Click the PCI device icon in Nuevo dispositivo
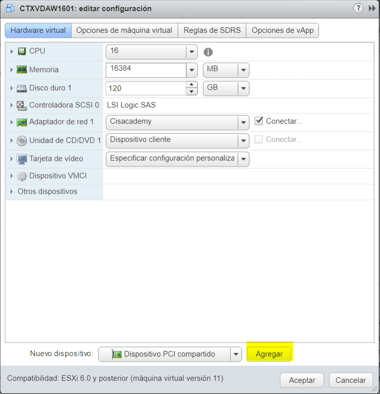Image resolution: width=380 pixels, height=394 pixels. 117,354
